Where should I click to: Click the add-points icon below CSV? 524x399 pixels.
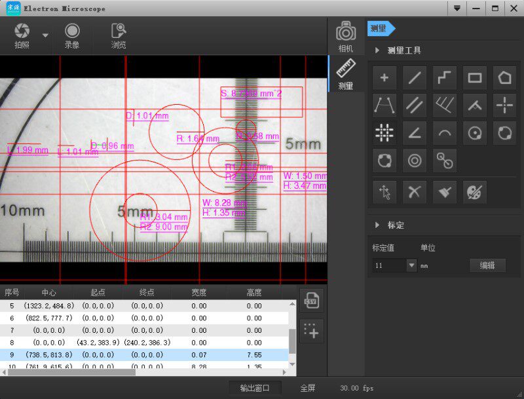point(312,331)
